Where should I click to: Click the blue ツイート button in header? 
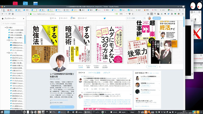click(x=157, y=18)
